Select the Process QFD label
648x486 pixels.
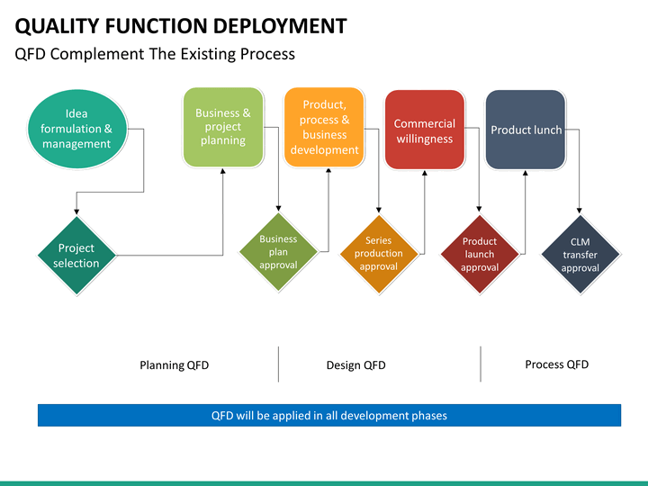click(557, 364)
